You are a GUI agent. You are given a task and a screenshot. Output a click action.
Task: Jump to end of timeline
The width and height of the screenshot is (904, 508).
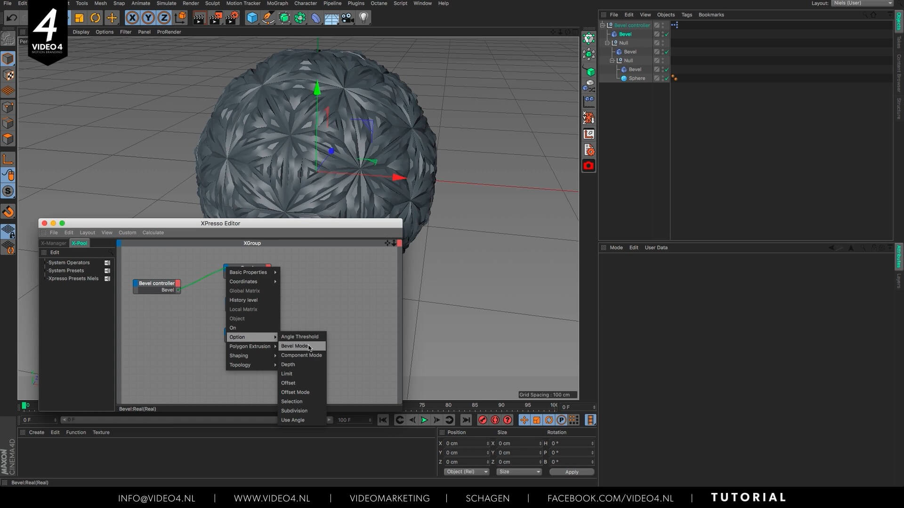pyautogui.click(x=466, y=420)
